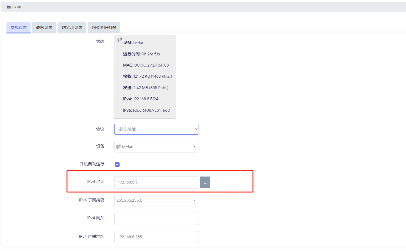406x251 pixels.
Task: Click into the empty IPv4 网关 field
Action: 156,219
